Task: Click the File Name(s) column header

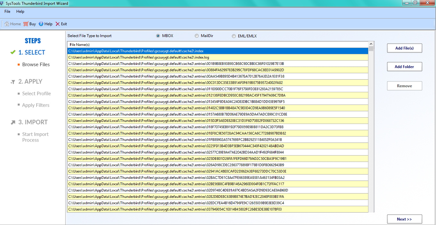Action: (x=218, y=44)
